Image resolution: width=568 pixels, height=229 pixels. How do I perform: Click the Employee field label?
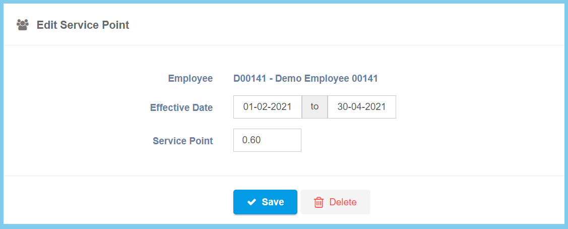[190, 79]
